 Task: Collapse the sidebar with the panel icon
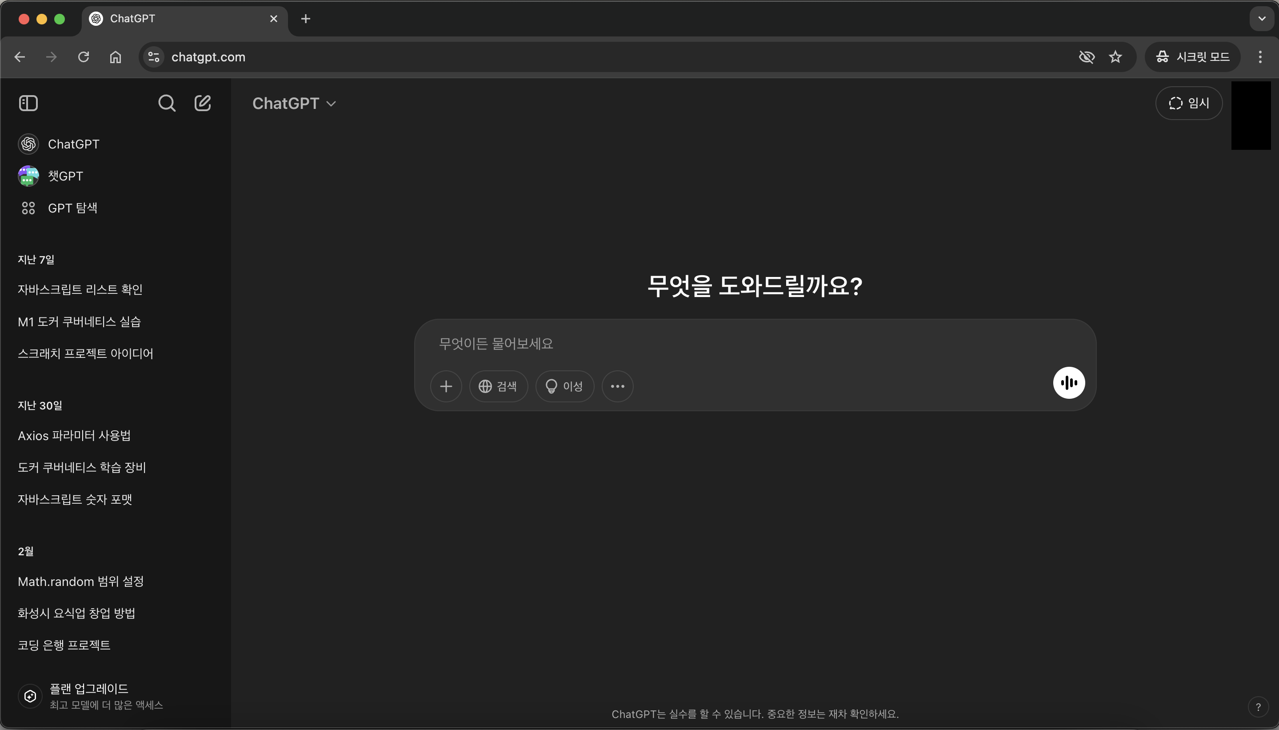coord(28,103)
